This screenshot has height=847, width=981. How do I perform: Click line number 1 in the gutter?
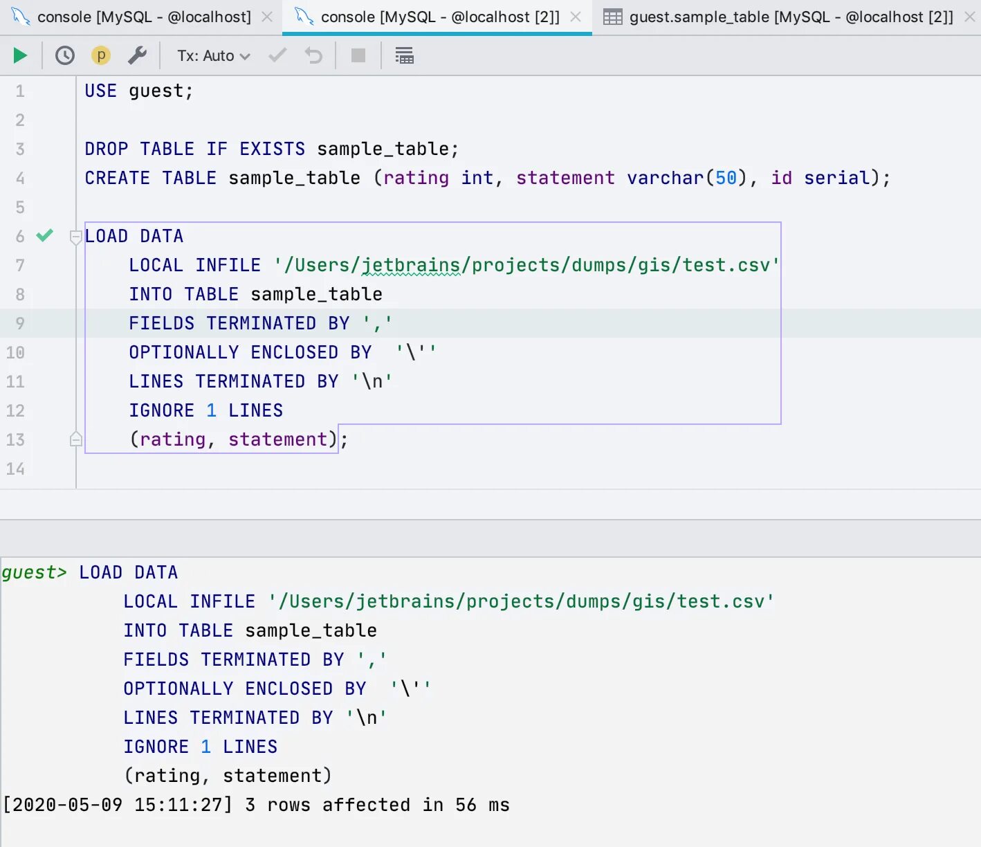tap(20, 91)
